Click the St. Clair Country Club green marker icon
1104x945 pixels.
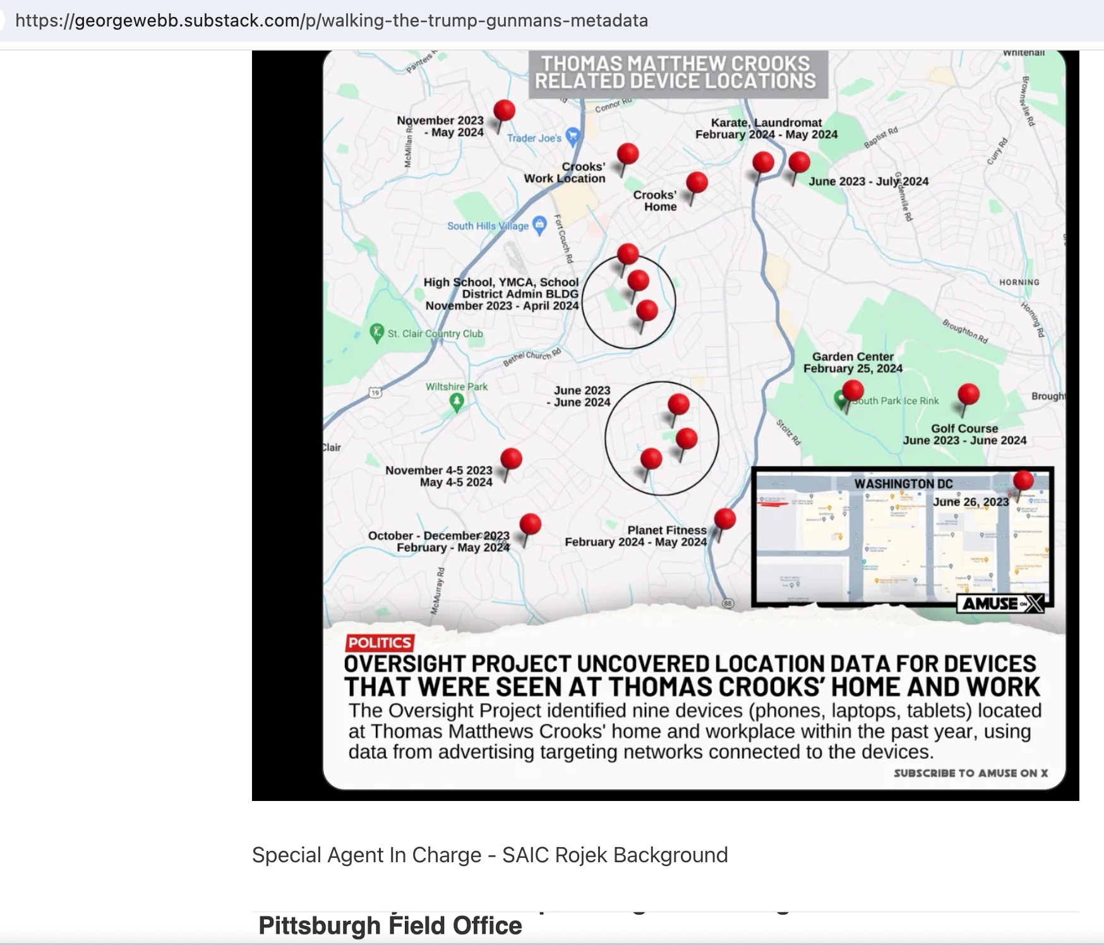point(376,332)
